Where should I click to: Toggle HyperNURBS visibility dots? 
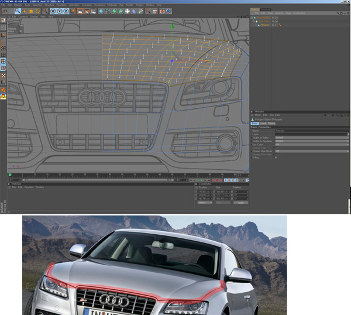pyautogui.click(x=276, y=18)
